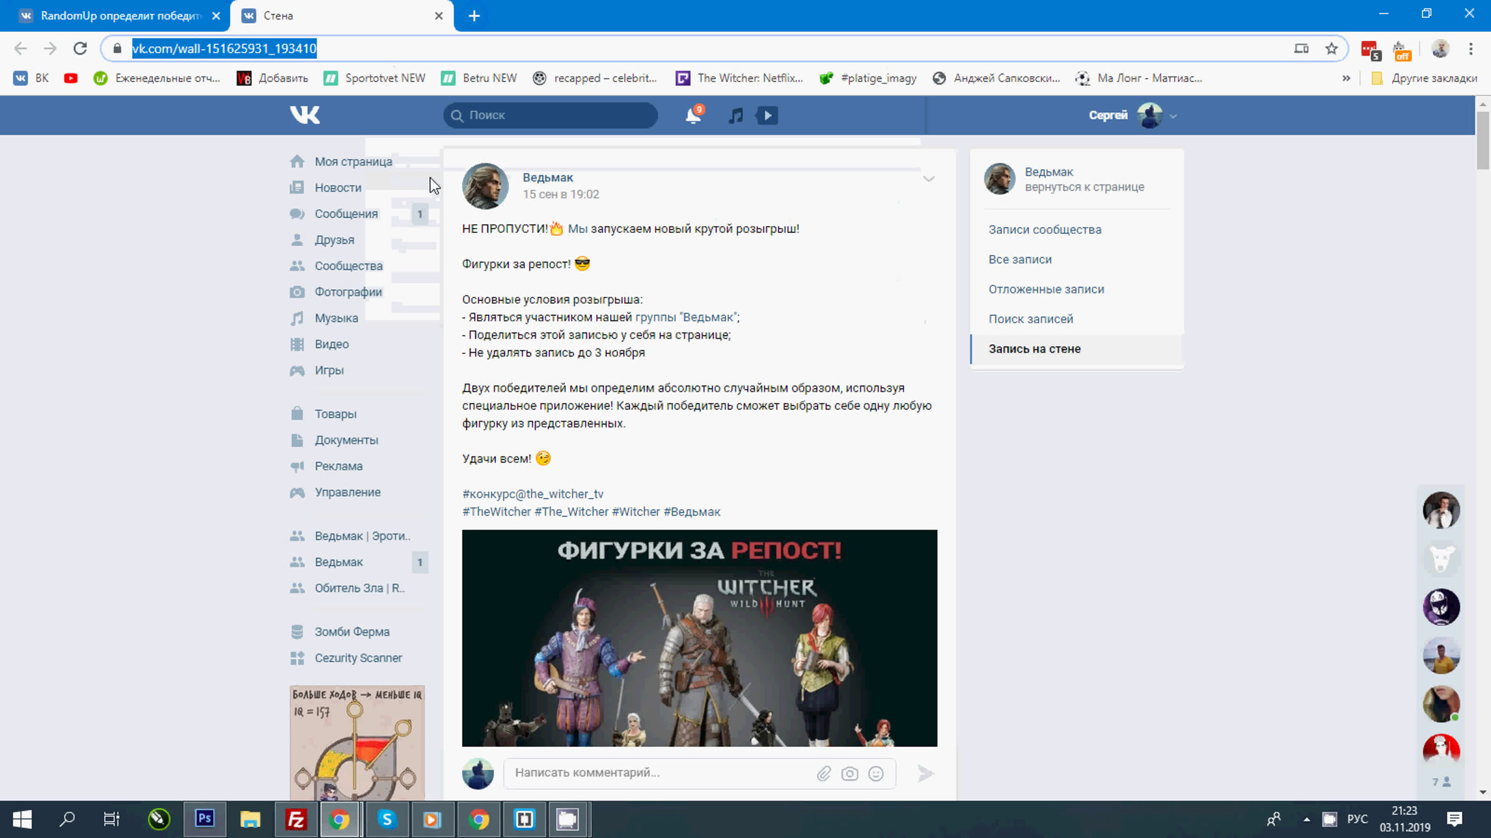Select Отложенные записи in right menu

point(1046,289)
